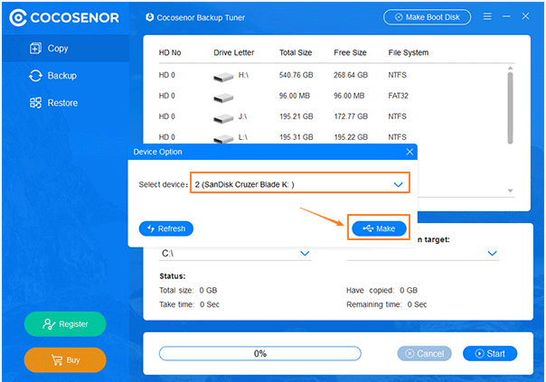Viewport: 546px width, 382px height.
Task: Open the Copy section in sidebar
Action: click(x=65, y=49)
